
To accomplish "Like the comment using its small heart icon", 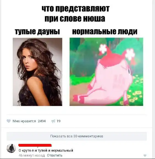I will 145,155.
